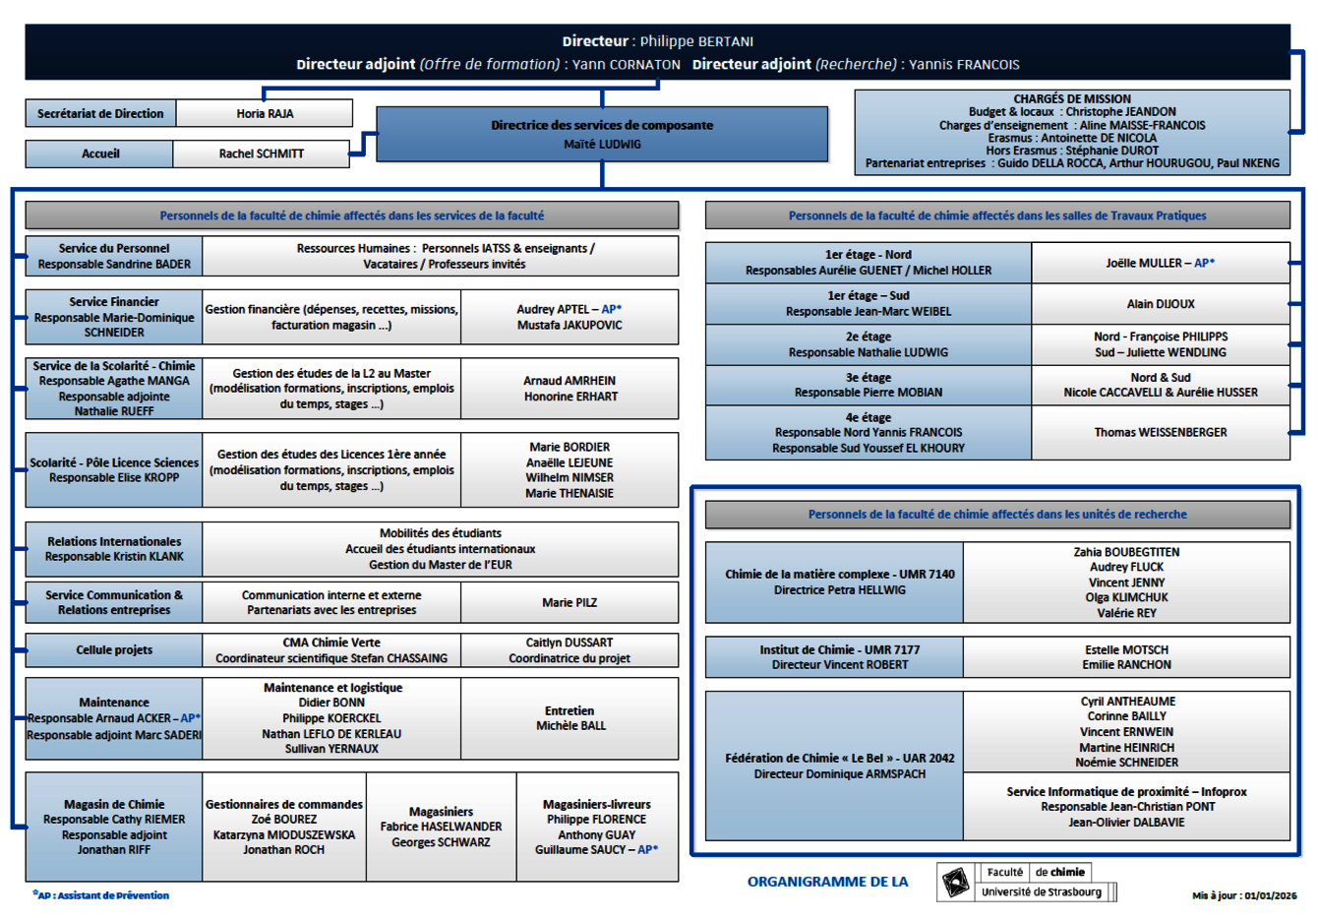
Task: Click the Service du Personnel cell
Action: tap(114, 257)
